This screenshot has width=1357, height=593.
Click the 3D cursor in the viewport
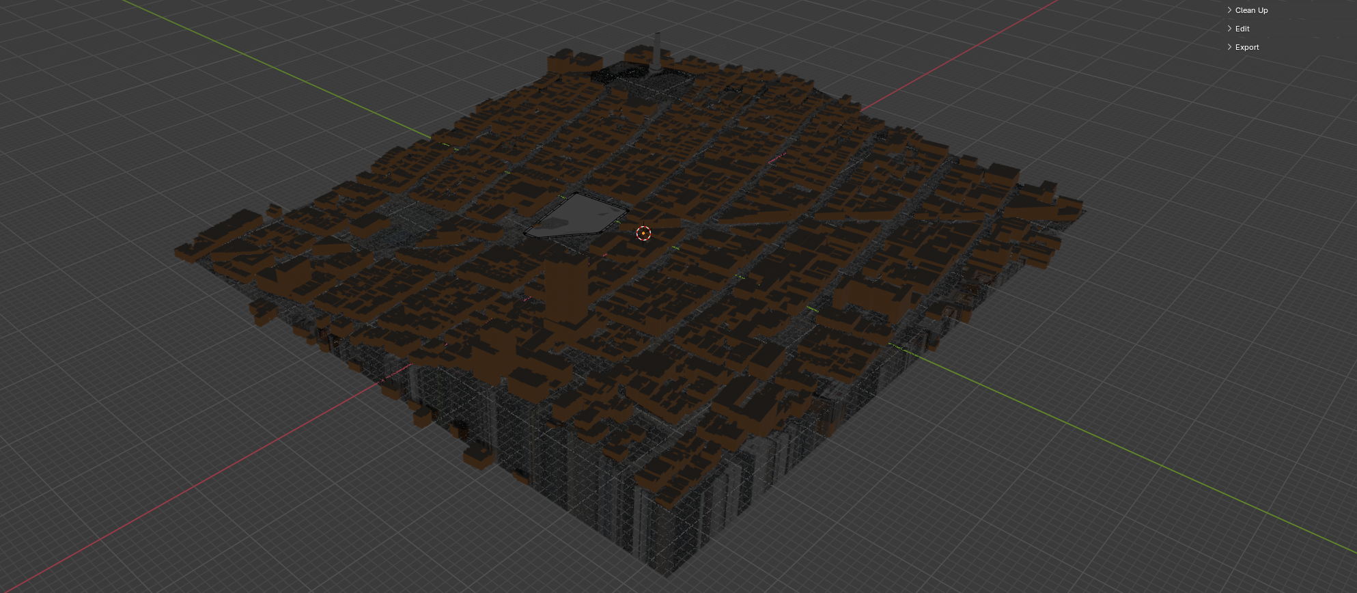tap(643, 234)
